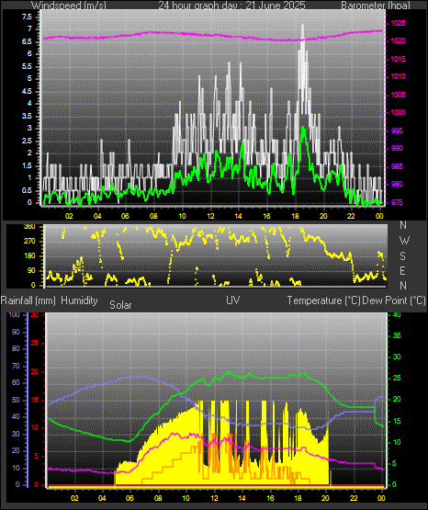Click the 18 hour label under windspeed graph

pos(295,216)
